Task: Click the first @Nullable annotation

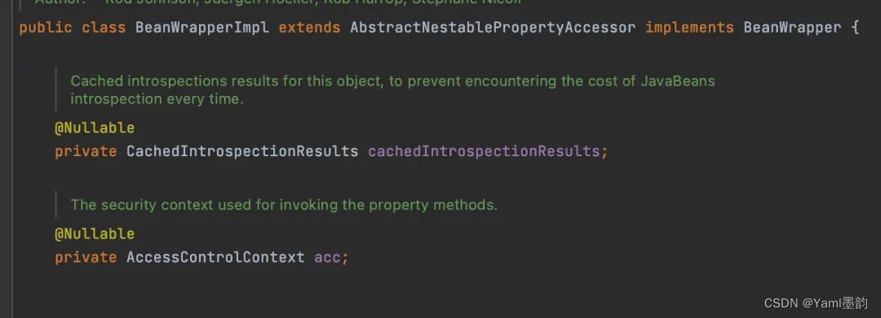Action: click(x=95, y=129)
